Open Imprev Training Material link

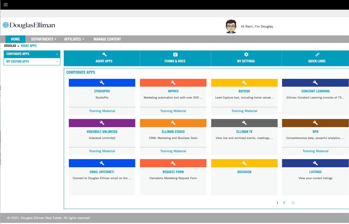point(173,111)
